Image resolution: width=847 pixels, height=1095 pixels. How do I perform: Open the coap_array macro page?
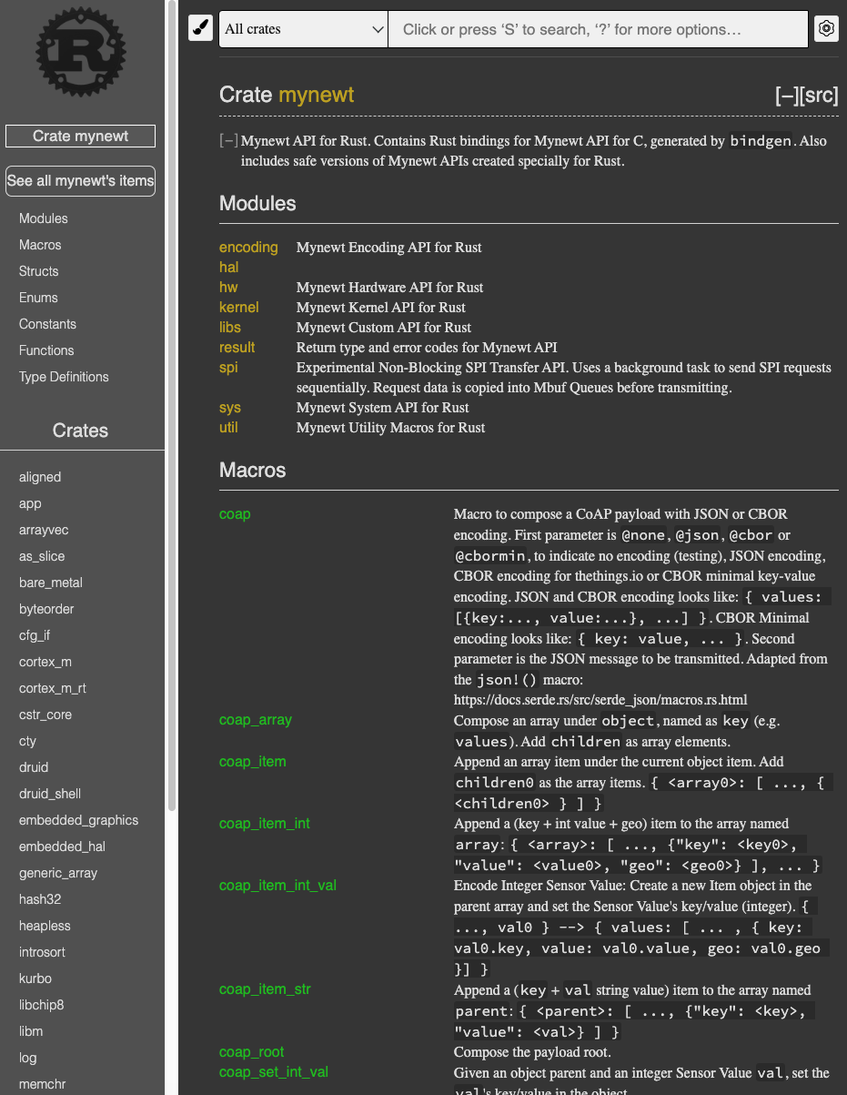coord(255,720)
